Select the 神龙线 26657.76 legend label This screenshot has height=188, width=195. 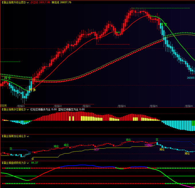pyautogui.click(x=62, y=2)
